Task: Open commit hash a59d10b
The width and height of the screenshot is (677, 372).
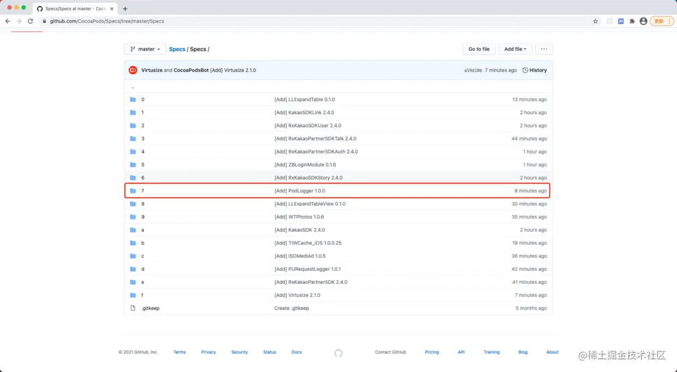Action: pyautogui.click(x=473, y=70)
